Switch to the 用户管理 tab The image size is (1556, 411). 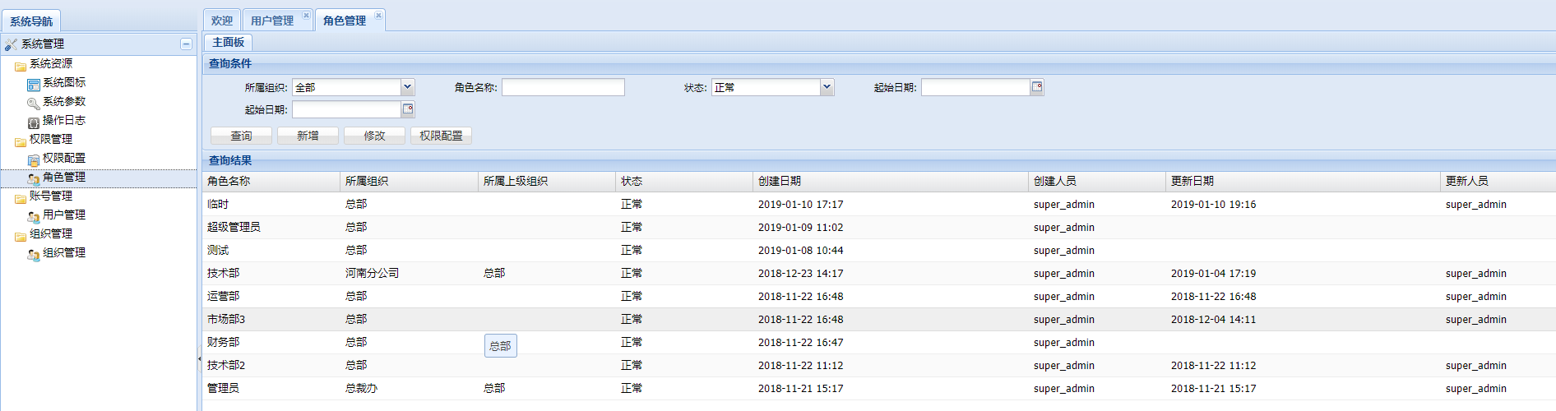(x=272, y=21)
